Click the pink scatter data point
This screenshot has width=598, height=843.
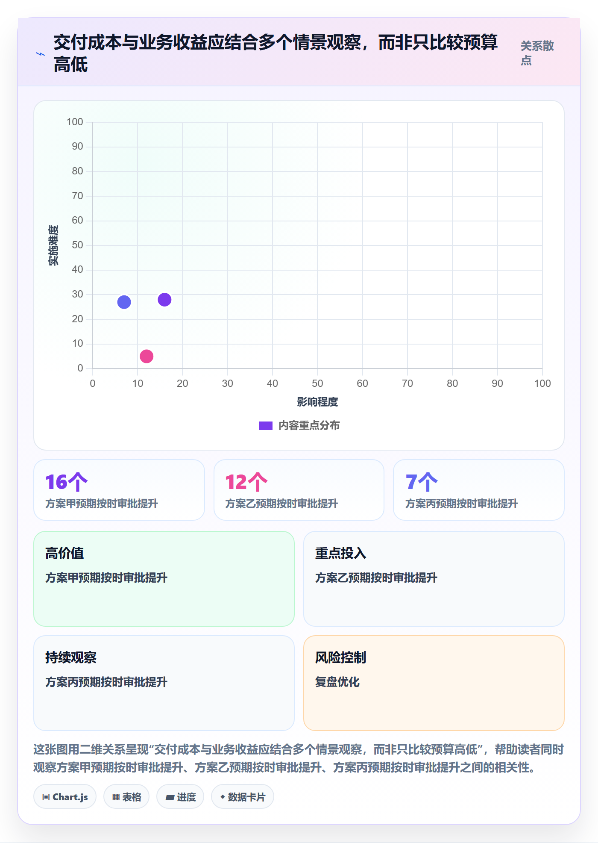click(147, 356)
